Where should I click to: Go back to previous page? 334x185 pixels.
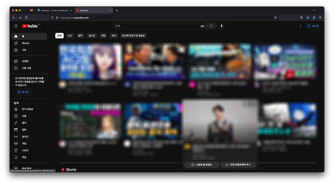pos(14,18)
